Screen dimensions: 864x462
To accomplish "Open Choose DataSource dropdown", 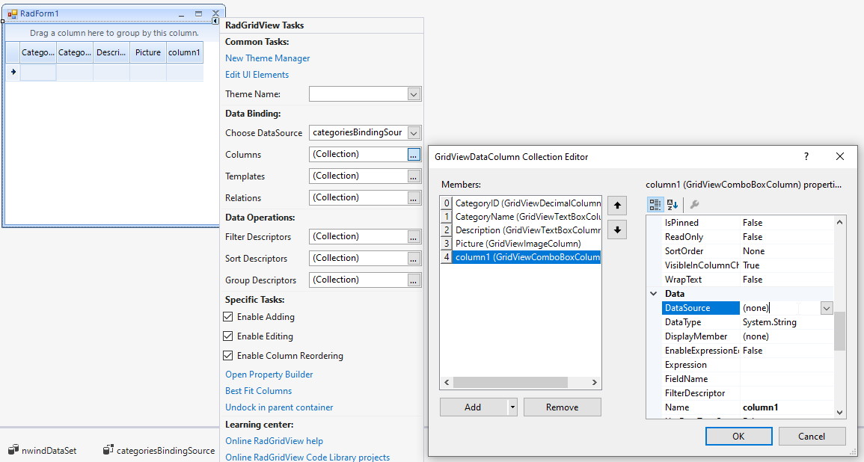I will click(x=414, y=133).
